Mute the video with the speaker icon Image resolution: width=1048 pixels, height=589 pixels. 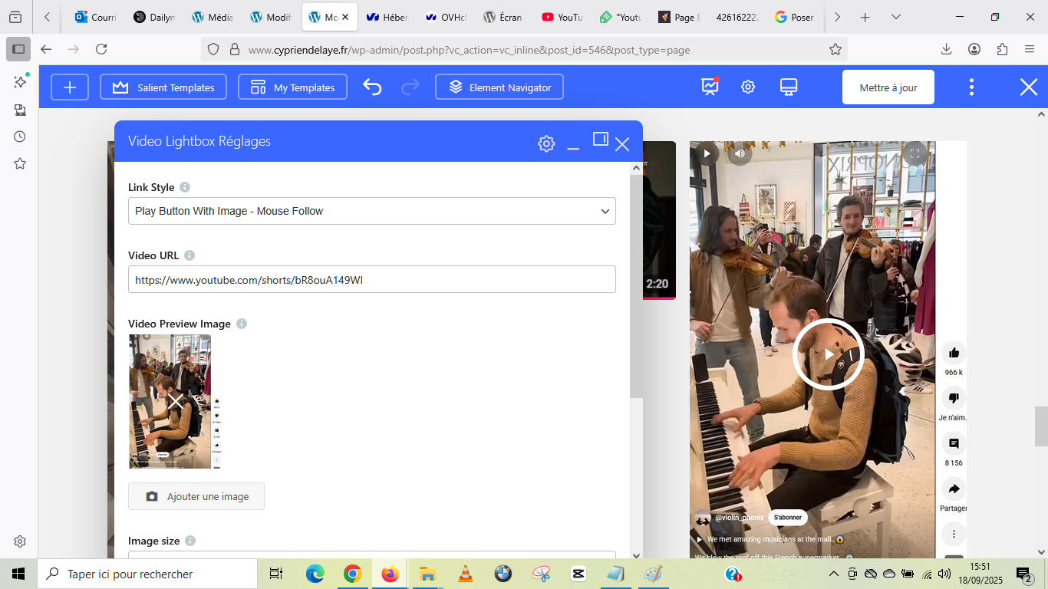pos(740,153)
